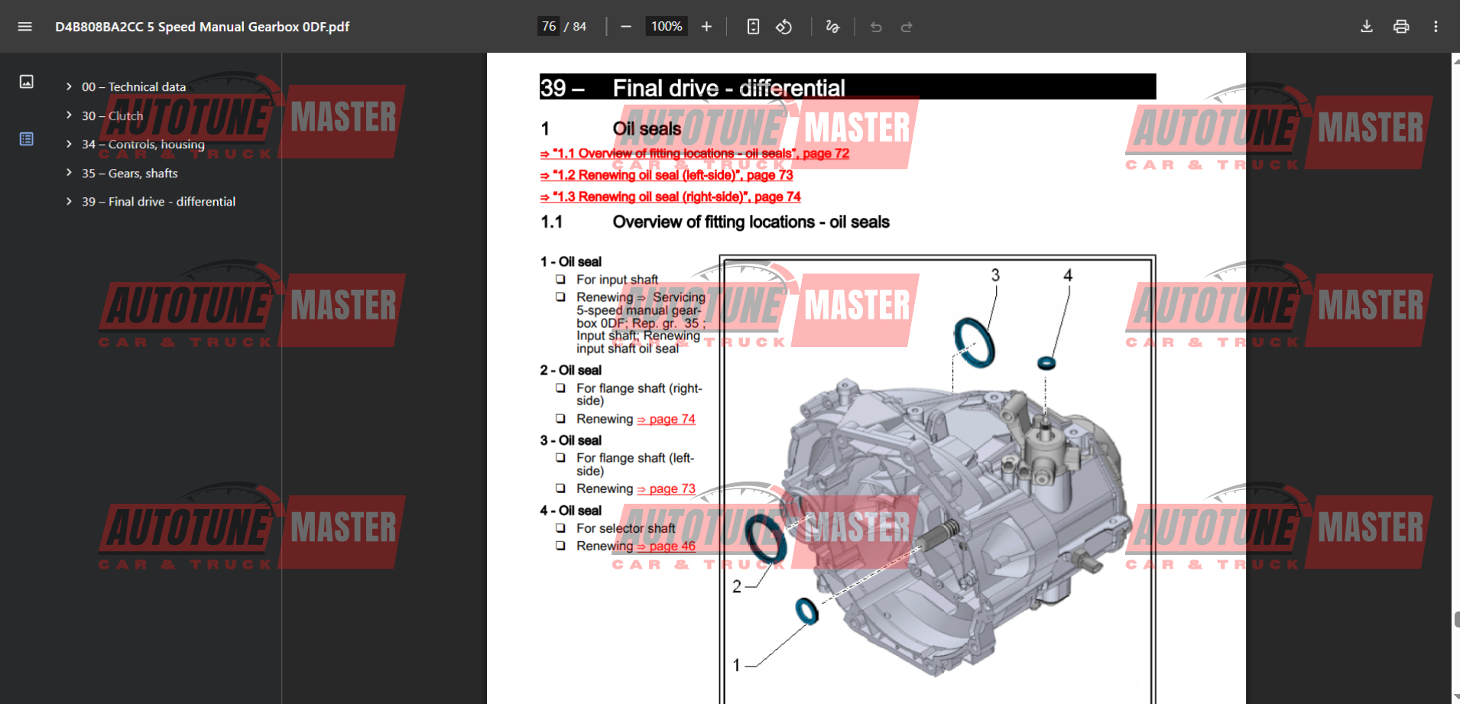
Task: Expand the 00 – Technical data section
Action: click(x=69, y=86)
